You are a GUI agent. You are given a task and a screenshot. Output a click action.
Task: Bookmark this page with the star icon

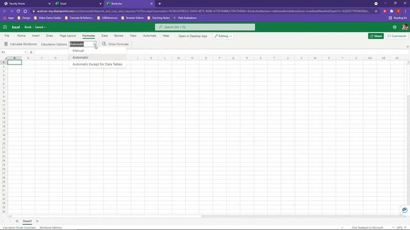[376, 11]
